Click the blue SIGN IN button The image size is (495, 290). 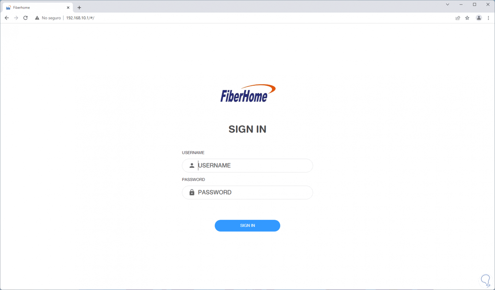point(247,226)
